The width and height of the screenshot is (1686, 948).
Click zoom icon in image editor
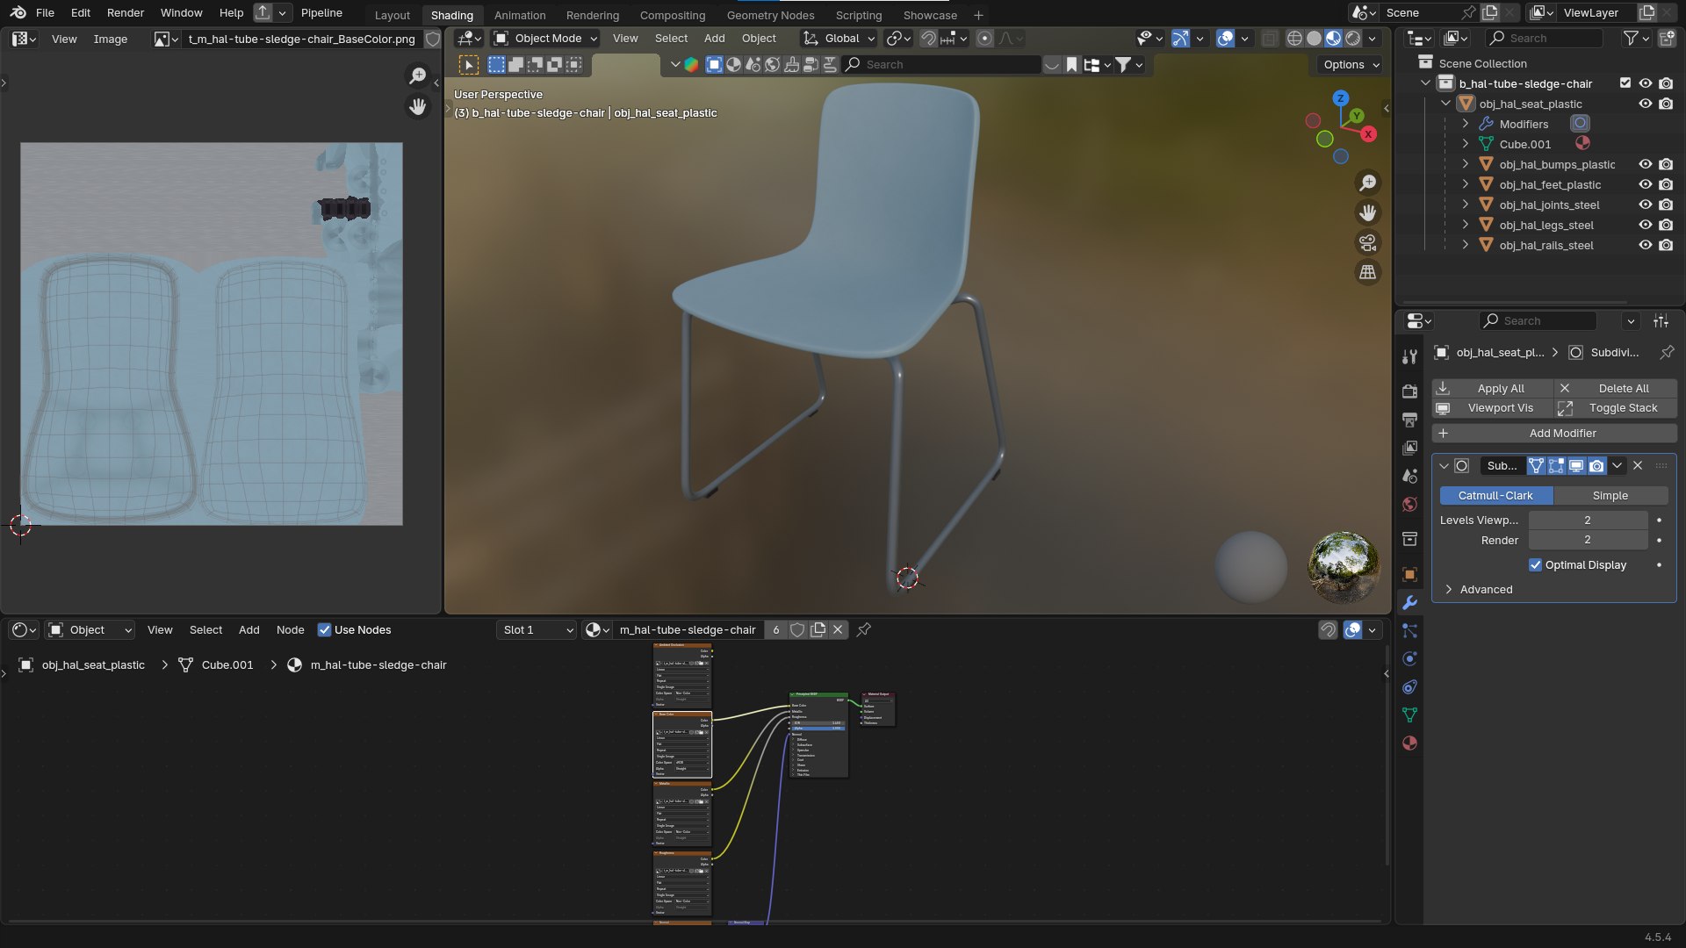(x=418, y=76)
